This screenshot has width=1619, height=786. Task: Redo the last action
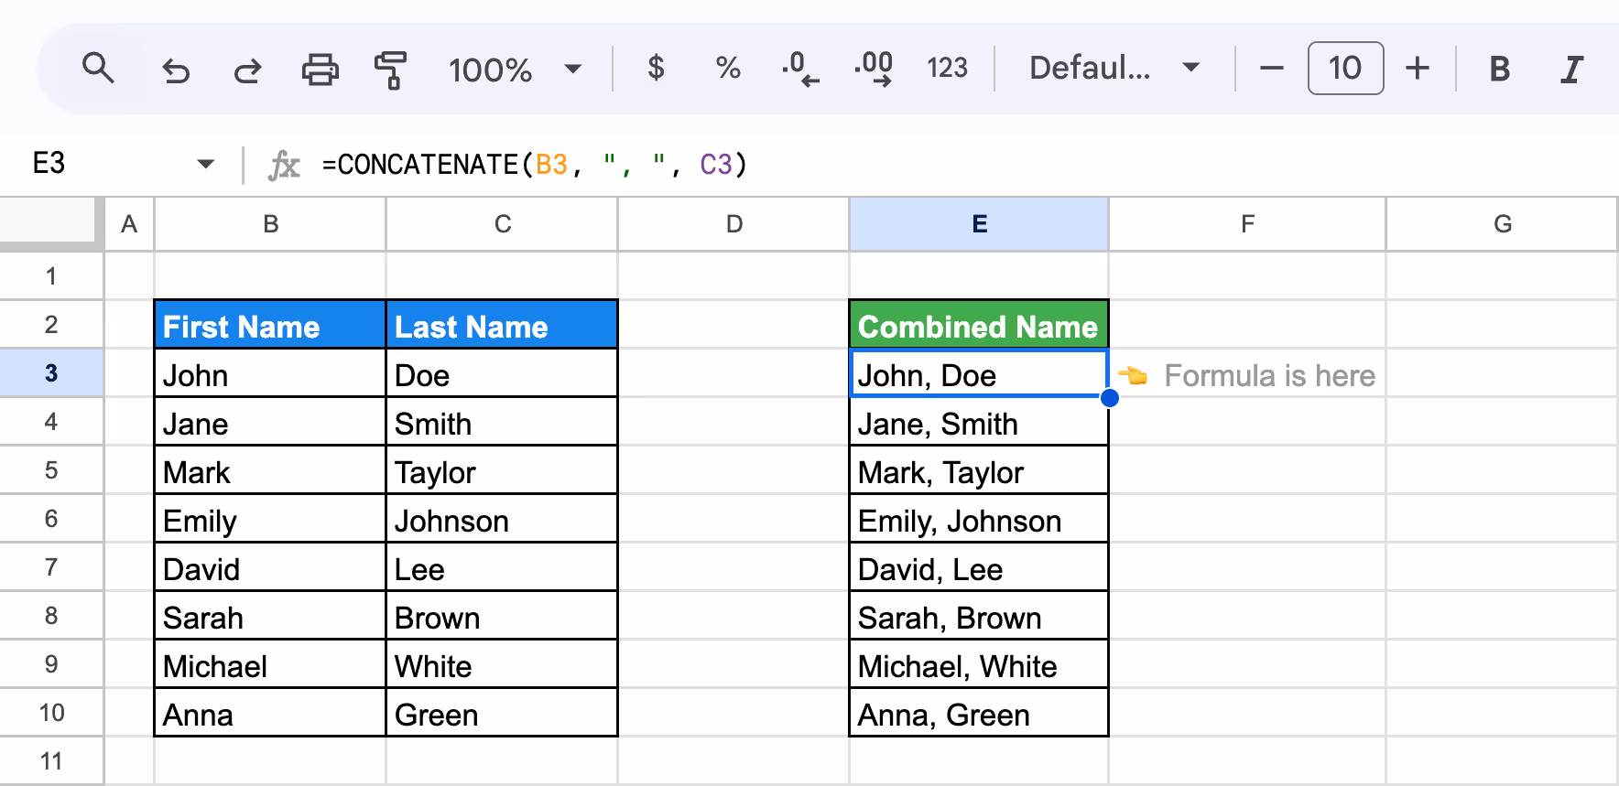tap(246, 70)
